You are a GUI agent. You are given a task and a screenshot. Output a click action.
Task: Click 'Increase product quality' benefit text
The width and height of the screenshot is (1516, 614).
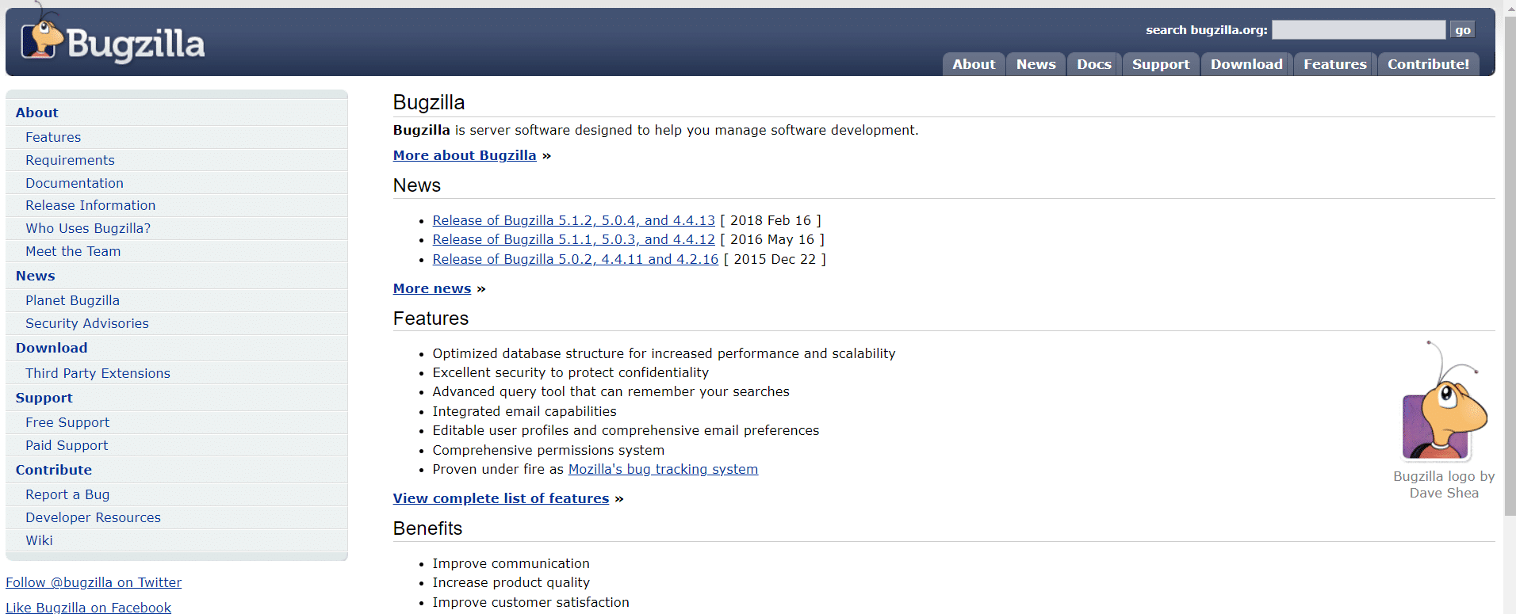point(511,582)
